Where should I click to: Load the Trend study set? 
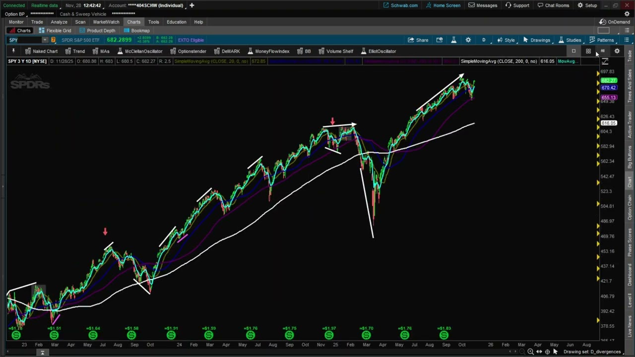click(x=75, y=51)
